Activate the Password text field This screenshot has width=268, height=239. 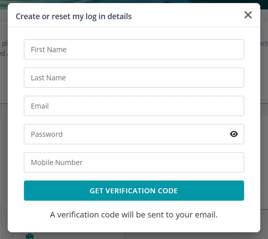pyautogui.click(x=124, y=134)
